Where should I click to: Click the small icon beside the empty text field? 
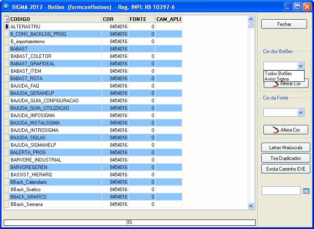click(x=306, y=191)
